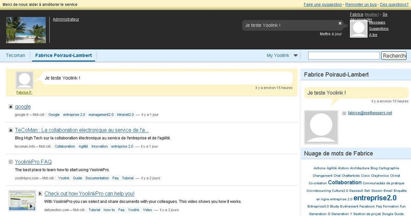Click the 'how to' tag on the video bookmark
The width and height of the screenshot is (411, 216).
pyautogui.click(x=109, y=210)
